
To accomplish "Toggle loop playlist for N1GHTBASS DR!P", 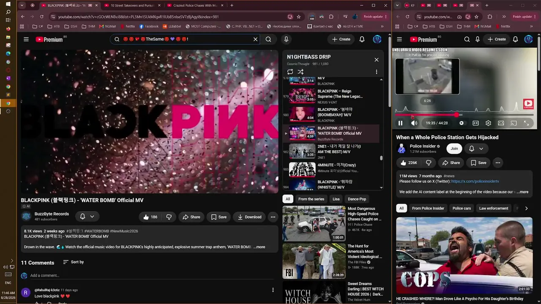I will point(290,72).
